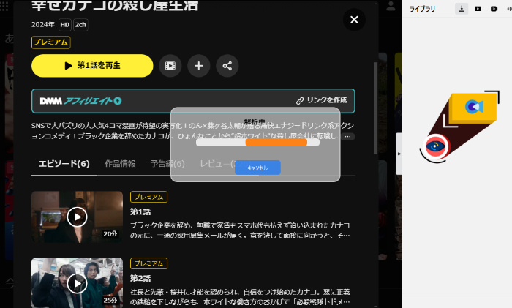512x308 pixels.
Task: Click the yellow 第1話を再生 play button
Action: click(x=92, y=66)
